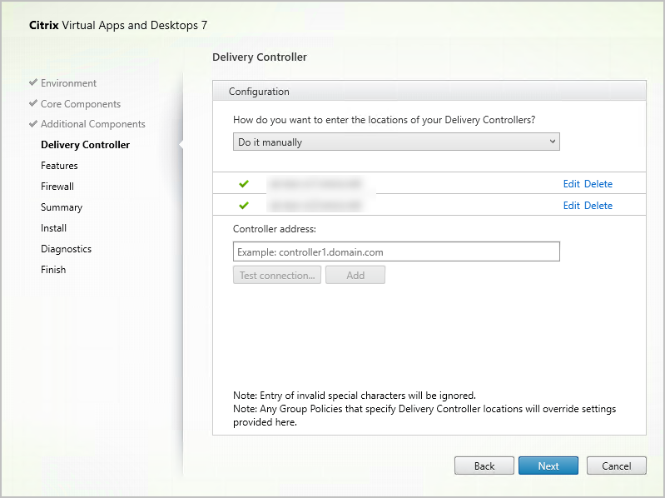The width and height of the screenshot is (665, 498).
Task: Cancel the installation wizard
Action: [x=616, y=466]
